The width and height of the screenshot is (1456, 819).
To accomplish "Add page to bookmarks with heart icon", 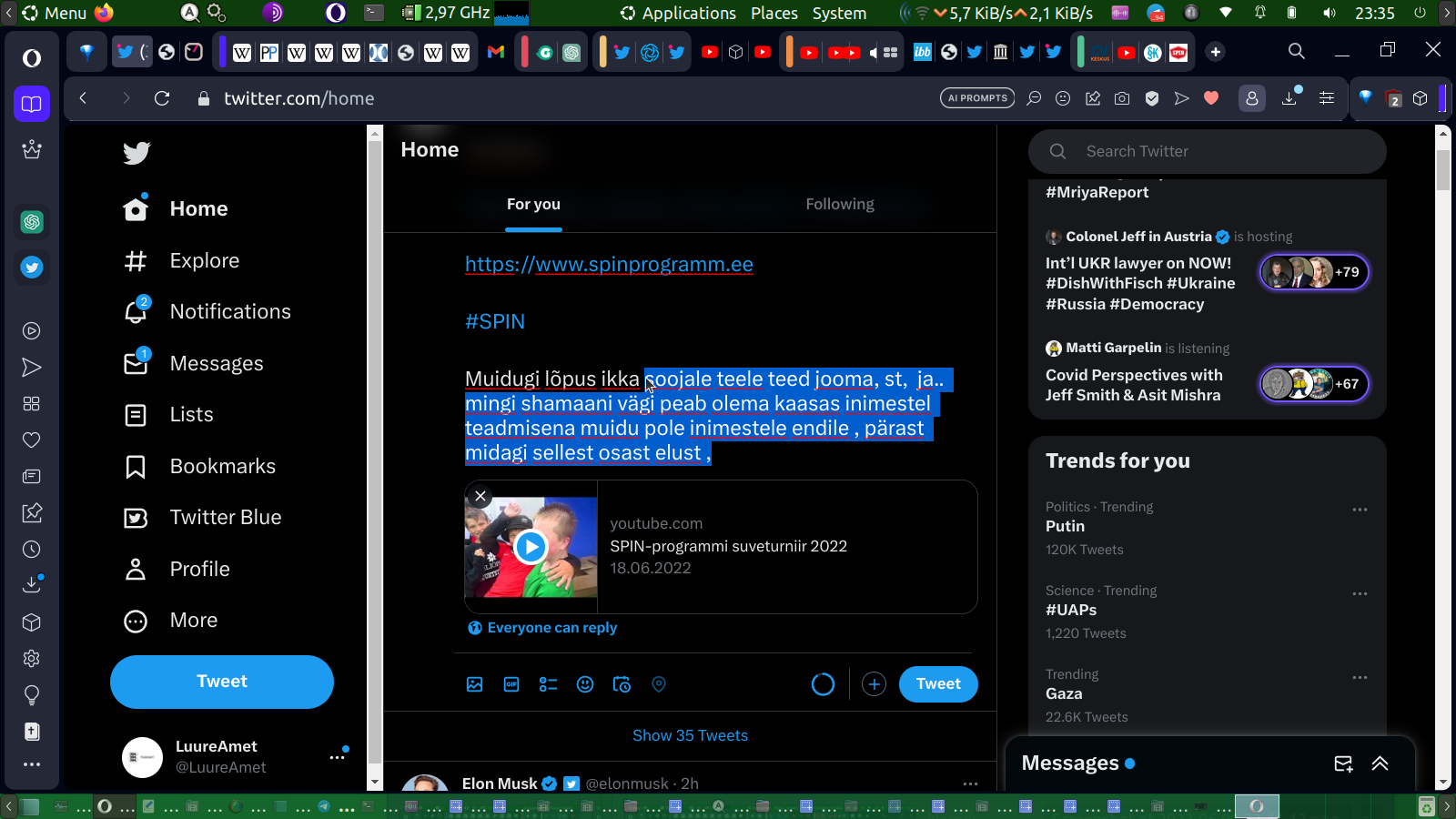I will click(x=1211, y=98).
